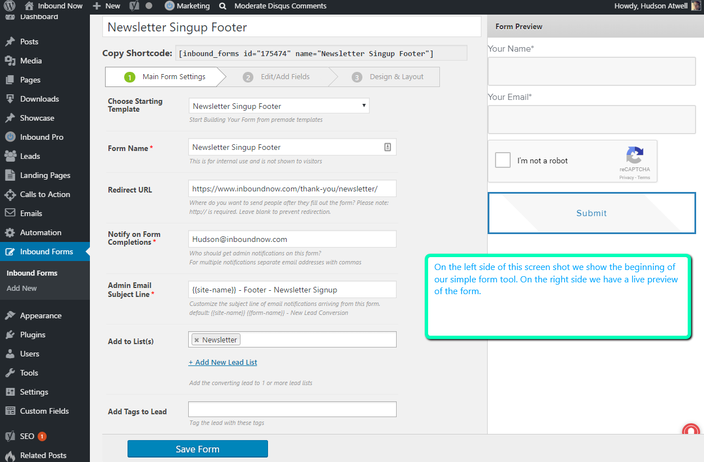Open the reCAPTCHA Terms link
The height and width of the screenshot is (462, 704).
[644, 177]
